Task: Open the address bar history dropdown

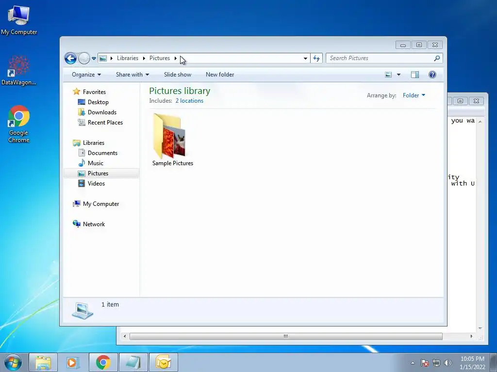Action: (x=305, y=58)
